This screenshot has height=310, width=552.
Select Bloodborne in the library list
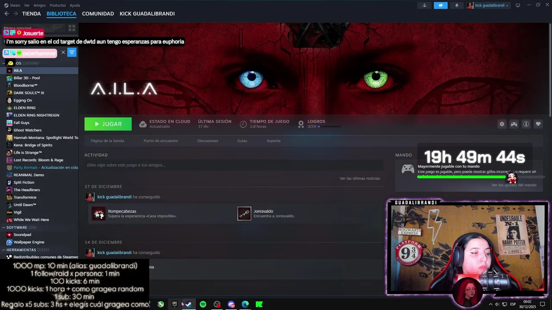[39, 85]
